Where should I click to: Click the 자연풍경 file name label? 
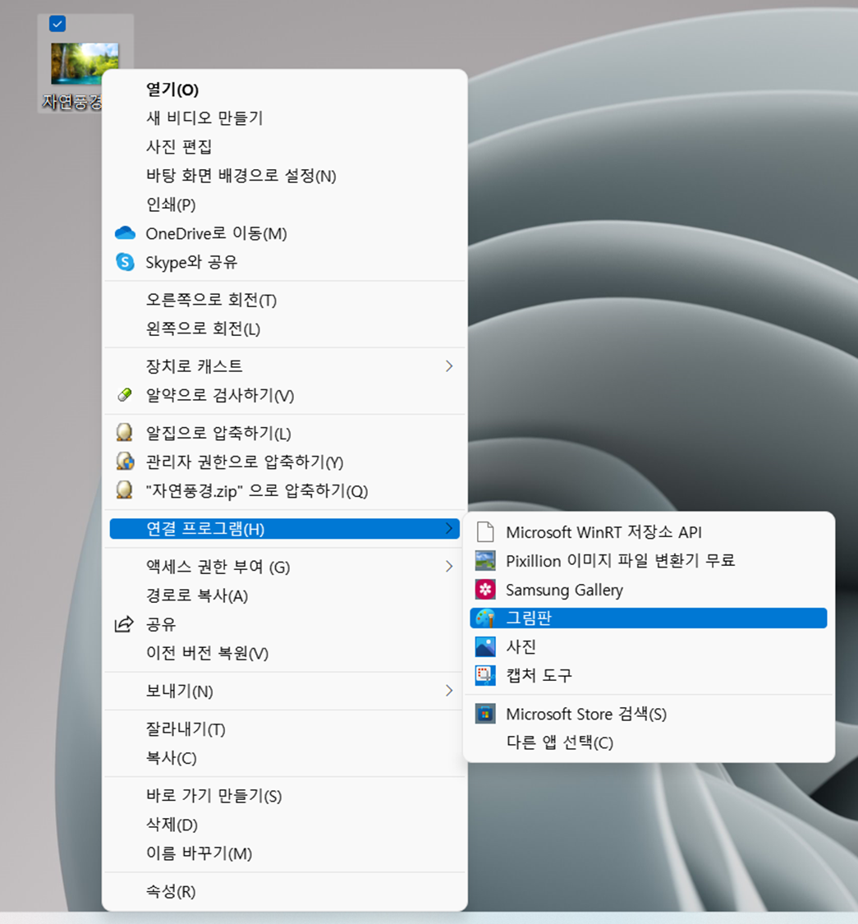pyautogui.click(x=72, y=102)
